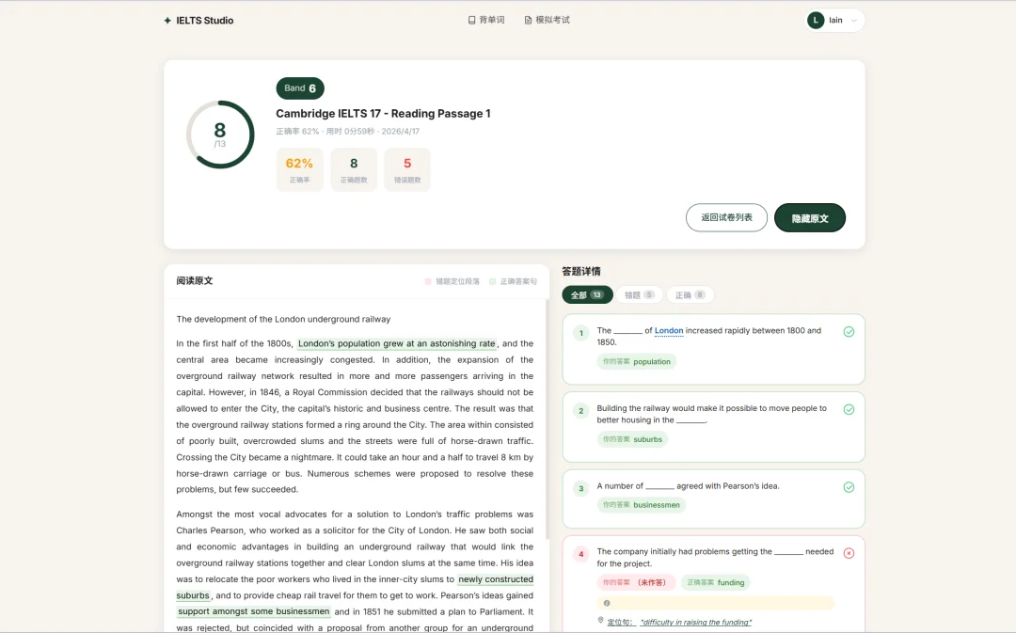Click the 正确答案 funding chip
The image size is (1016, 633).
715,582
